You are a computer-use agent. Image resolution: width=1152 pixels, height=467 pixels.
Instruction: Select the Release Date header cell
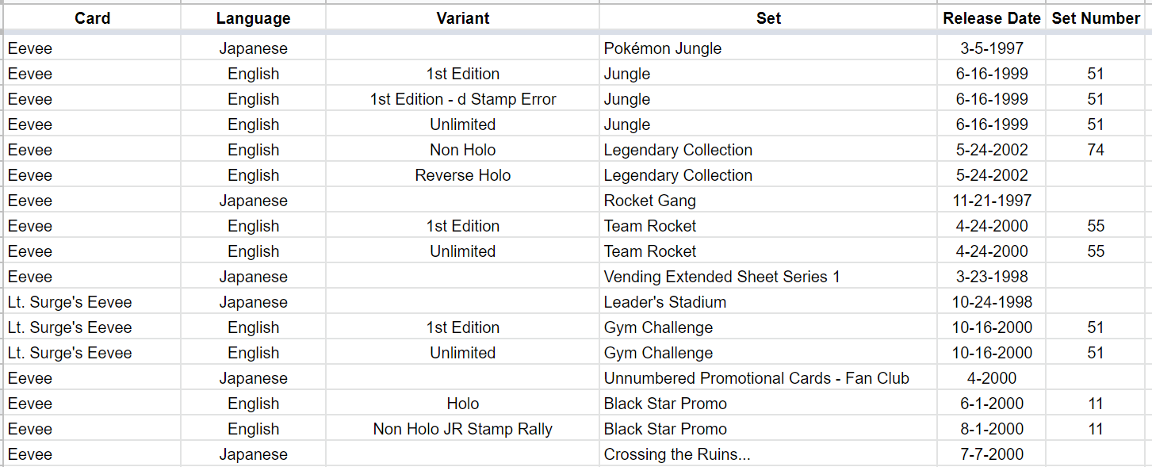click(x=992, y=18)
